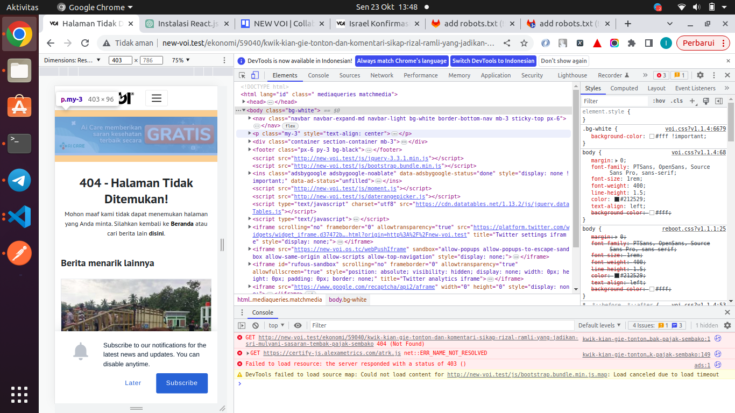735x413 pixels.
Task: Click Don't show again button
Action: [564, 61]
